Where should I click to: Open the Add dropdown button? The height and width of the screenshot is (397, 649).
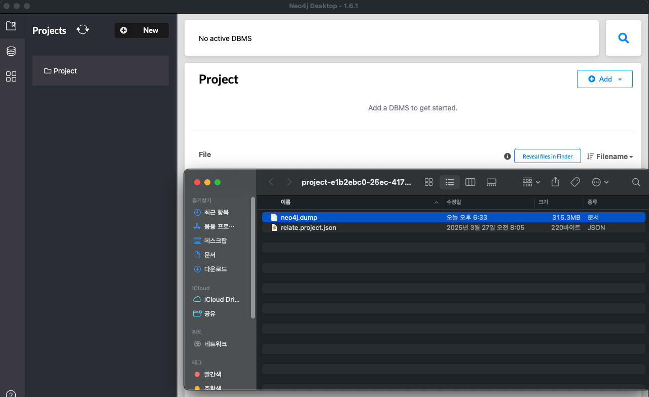point(604,79)
